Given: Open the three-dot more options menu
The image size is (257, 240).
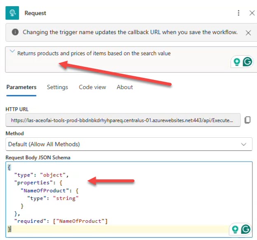Looking at the screenshot, I should [x=238, y=13].
